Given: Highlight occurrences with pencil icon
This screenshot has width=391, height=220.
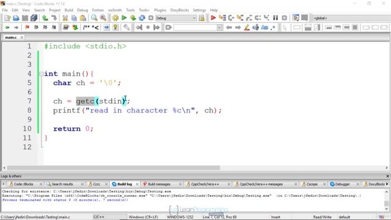Looking at the screenshot, I should [x=247, y=28].
